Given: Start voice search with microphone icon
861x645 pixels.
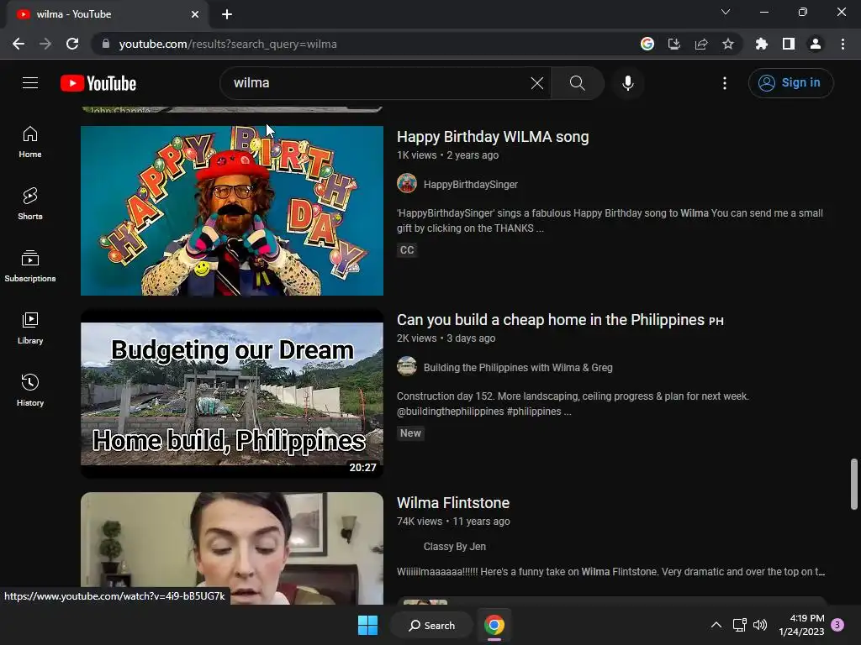Looking at the screenshot, I should [627, 83].
